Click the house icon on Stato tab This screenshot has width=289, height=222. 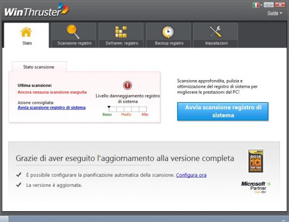click(26, 32)
